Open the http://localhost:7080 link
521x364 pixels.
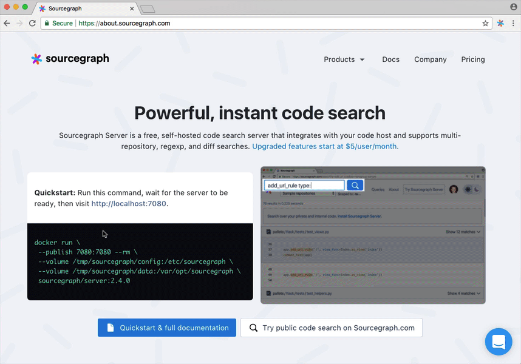129,203
